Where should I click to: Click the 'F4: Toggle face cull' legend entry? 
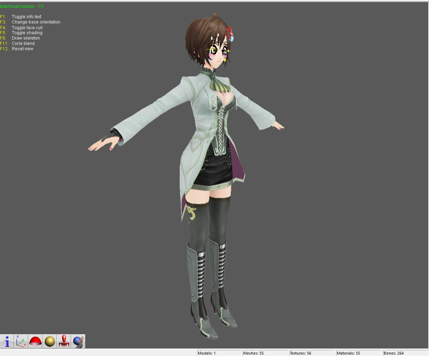(23, 27)
